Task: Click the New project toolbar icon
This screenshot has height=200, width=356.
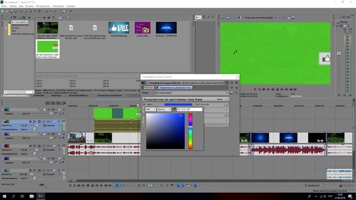Action: coord(2,11)
